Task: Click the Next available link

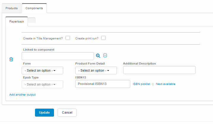Action: [166, 84]
